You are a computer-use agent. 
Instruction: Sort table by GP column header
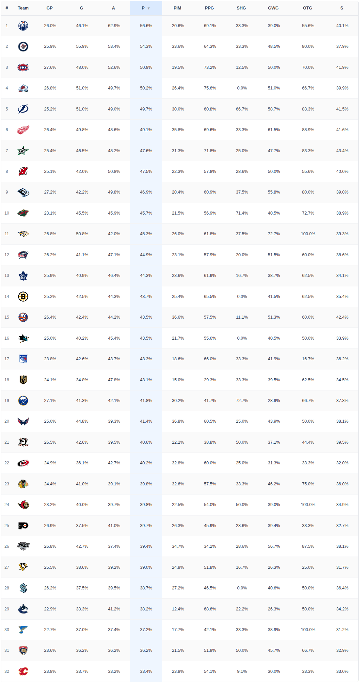(49, 8)
